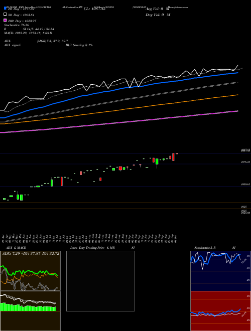The image size is (251, 331).
Task: Click the magenta 200 Day EMA legend swatch
Action: coord(5,20)
